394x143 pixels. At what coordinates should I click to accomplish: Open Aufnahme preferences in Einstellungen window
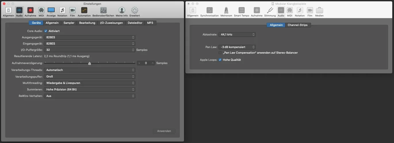(x=30, y=12)
